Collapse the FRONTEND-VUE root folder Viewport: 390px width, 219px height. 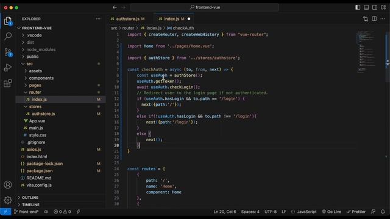[37, 28]
